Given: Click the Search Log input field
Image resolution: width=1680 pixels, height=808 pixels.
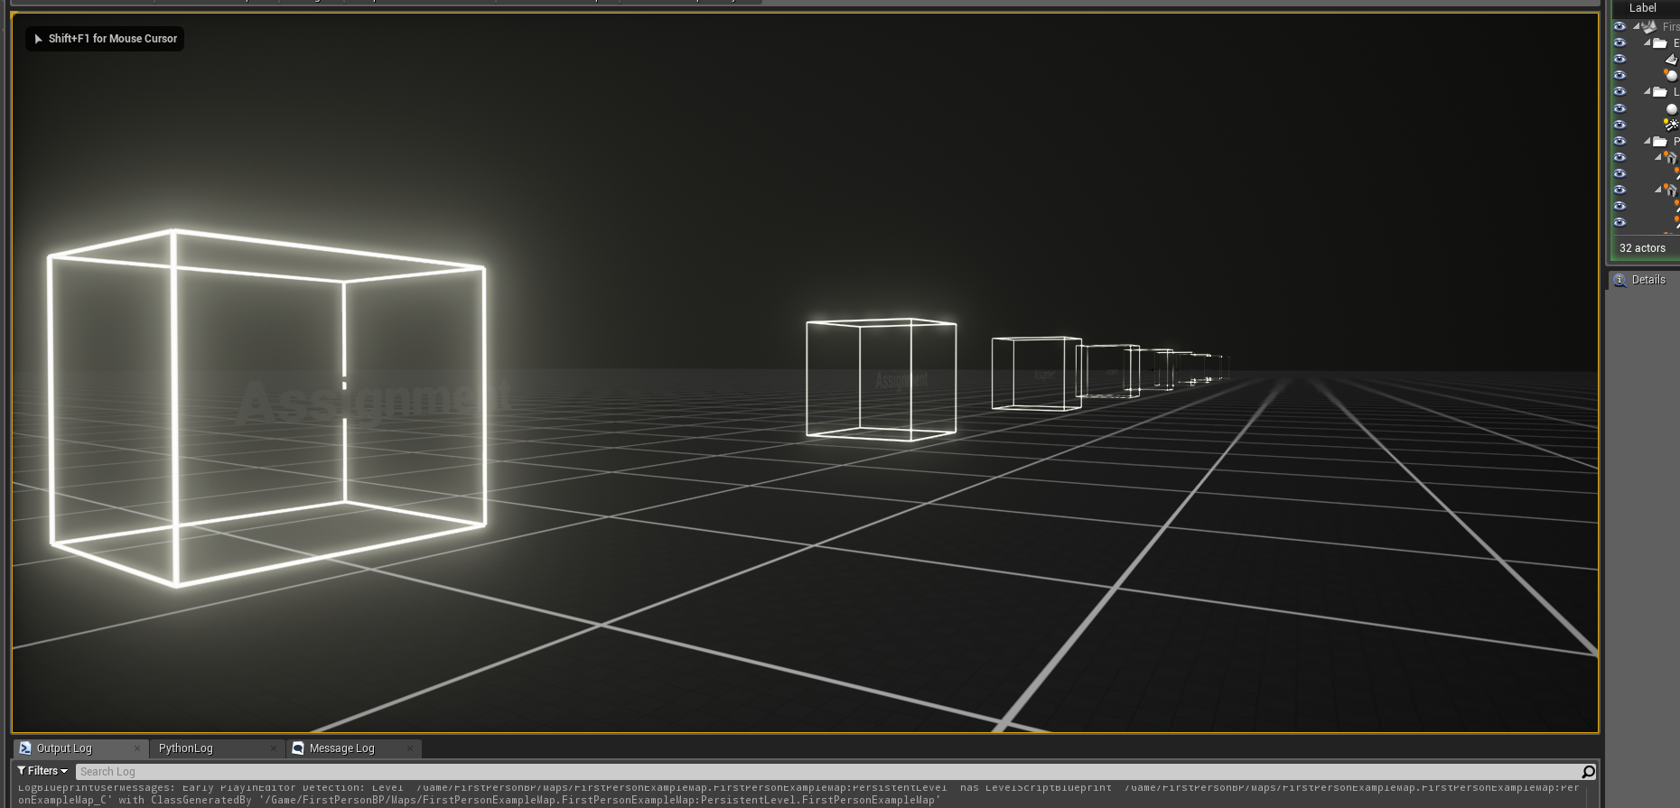Looking at the screenshot, I should [x=813, y=772].
